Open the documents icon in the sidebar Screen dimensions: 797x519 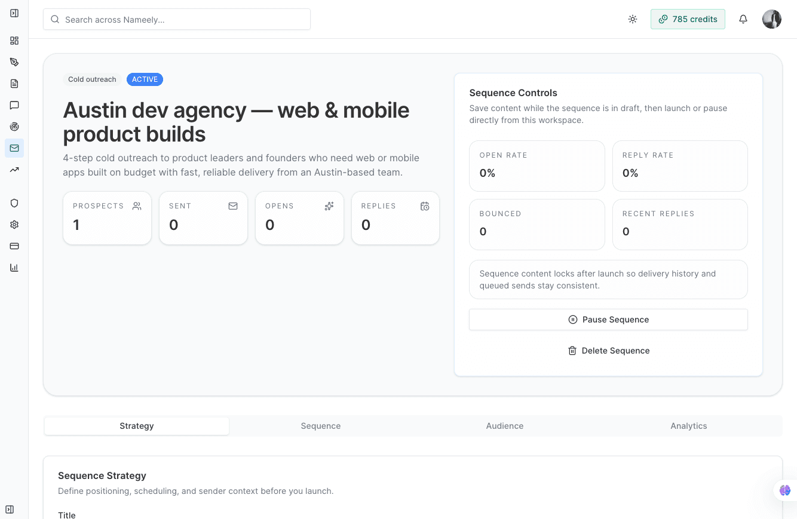[14, 83]
